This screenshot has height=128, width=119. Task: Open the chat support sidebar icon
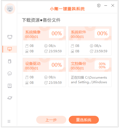[x=10, y=73]
